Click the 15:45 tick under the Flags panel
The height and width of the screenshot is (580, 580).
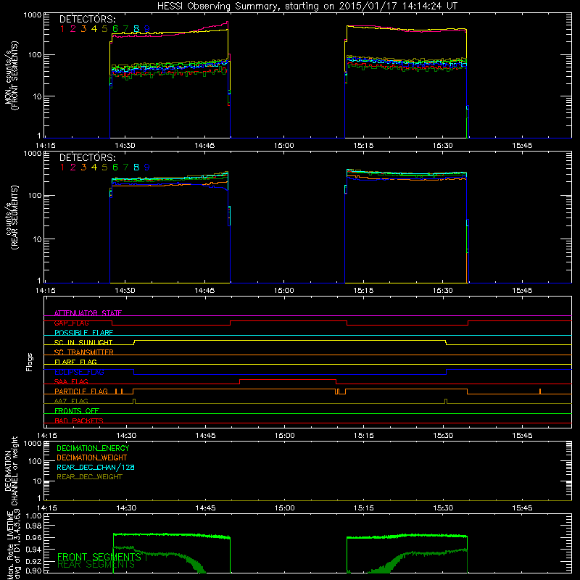tap(522, 436)
